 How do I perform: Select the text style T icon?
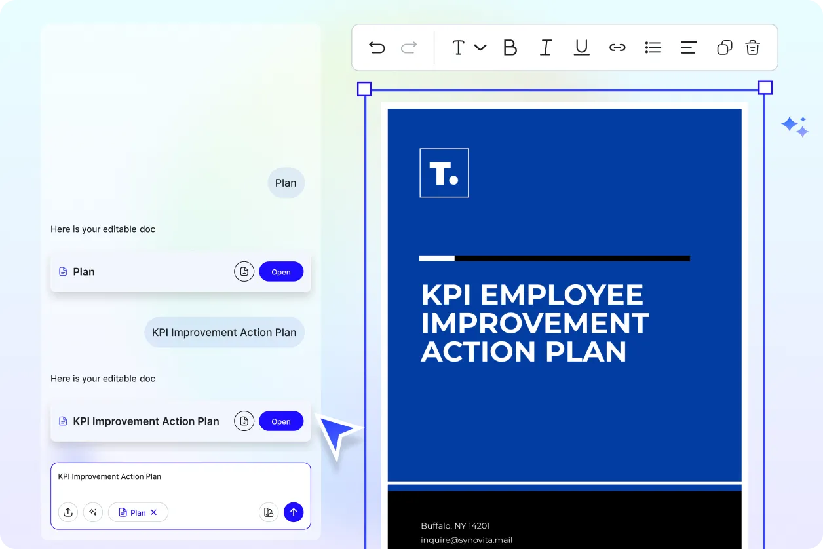coord(458,47)
